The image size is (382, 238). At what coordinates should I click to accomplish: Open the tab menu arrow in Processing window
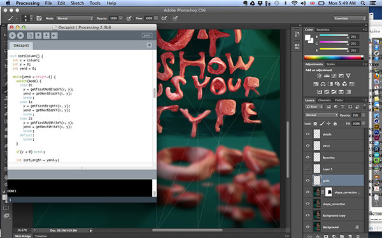click(149, 45)
